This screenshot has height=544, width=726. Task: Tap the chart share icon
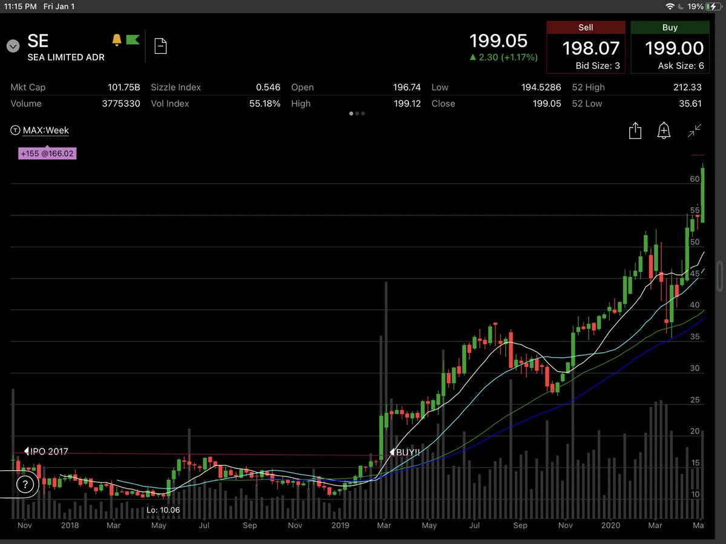(x=635, y=131)
